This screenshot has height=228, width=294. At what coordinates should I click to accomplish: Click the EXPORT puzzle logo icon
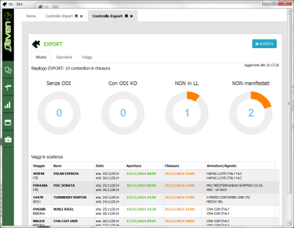click(x=36, y=44)
